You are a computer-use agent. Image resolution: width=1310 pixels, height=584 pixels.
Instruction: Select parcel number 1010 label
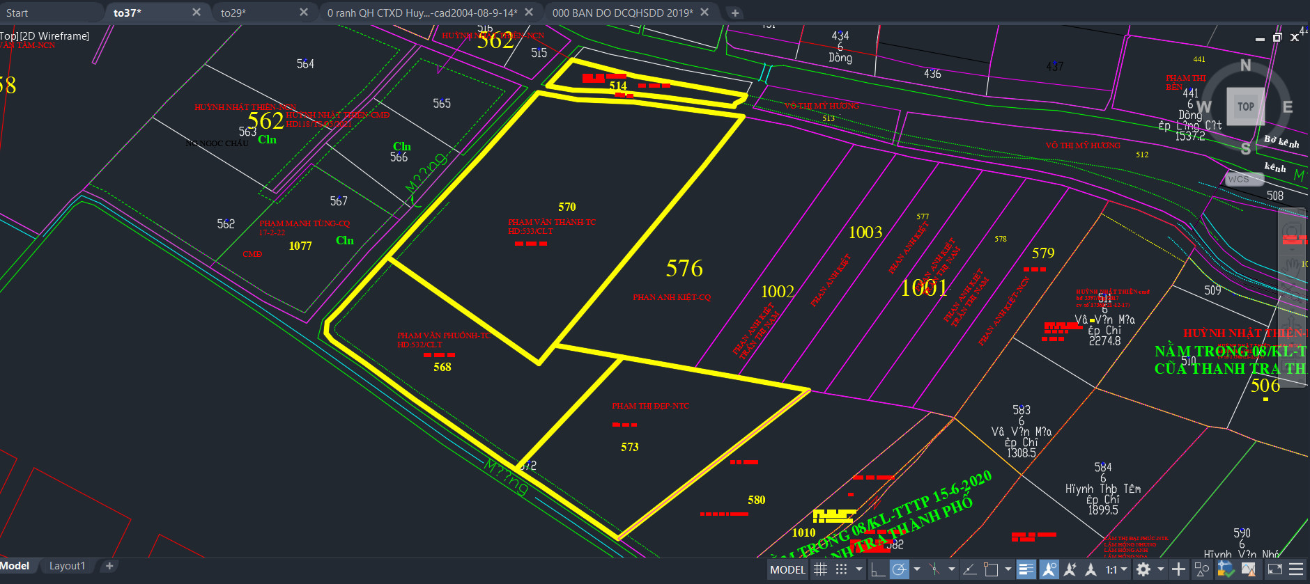[803, 532]
